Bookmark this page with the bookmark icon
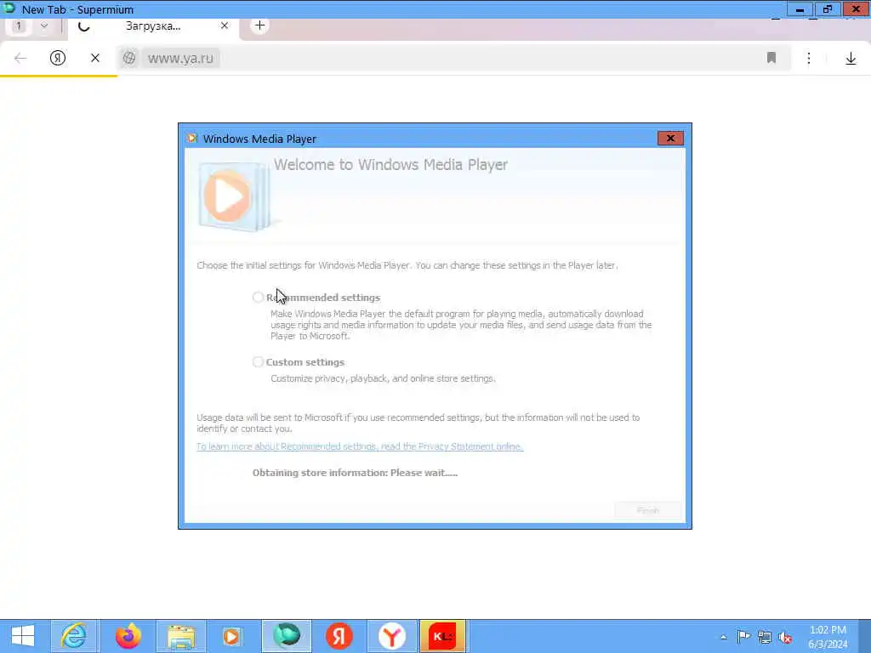The height and width of the screenshot is (653, 871). click(x=771, y=58)
